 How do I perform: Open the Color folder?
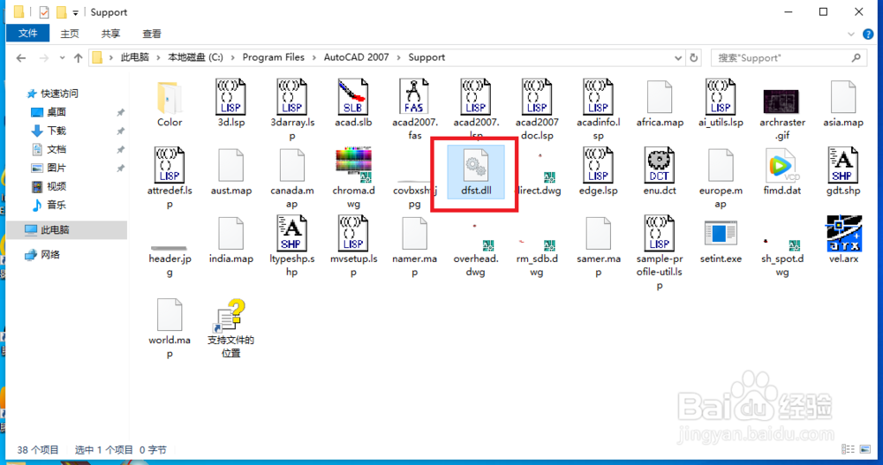pyautogui.click(x=170, y=105)
